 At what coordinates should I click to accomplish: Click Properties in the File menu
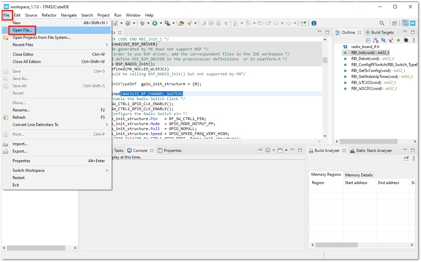tap(56, 161)
